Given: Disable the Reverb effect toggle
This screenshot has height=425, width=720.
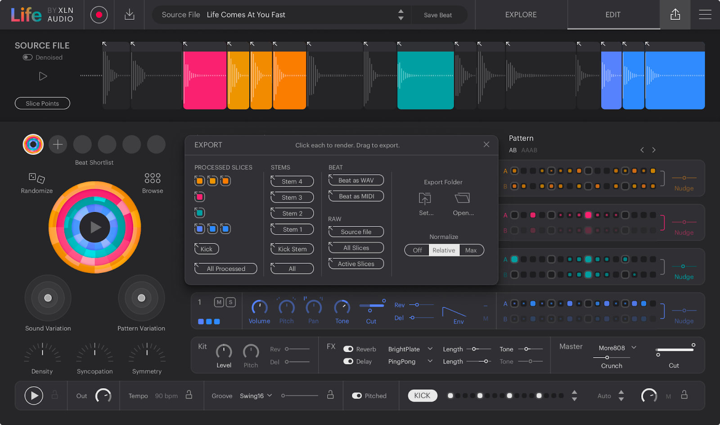Looking at the screenshot, I should coord(348,349).
